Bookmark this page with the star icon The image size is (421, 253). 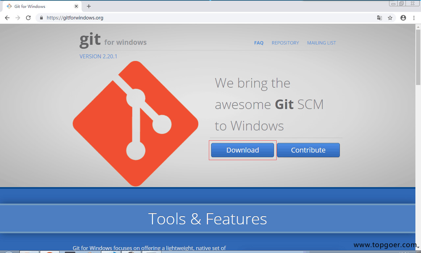tap(390, 18)
